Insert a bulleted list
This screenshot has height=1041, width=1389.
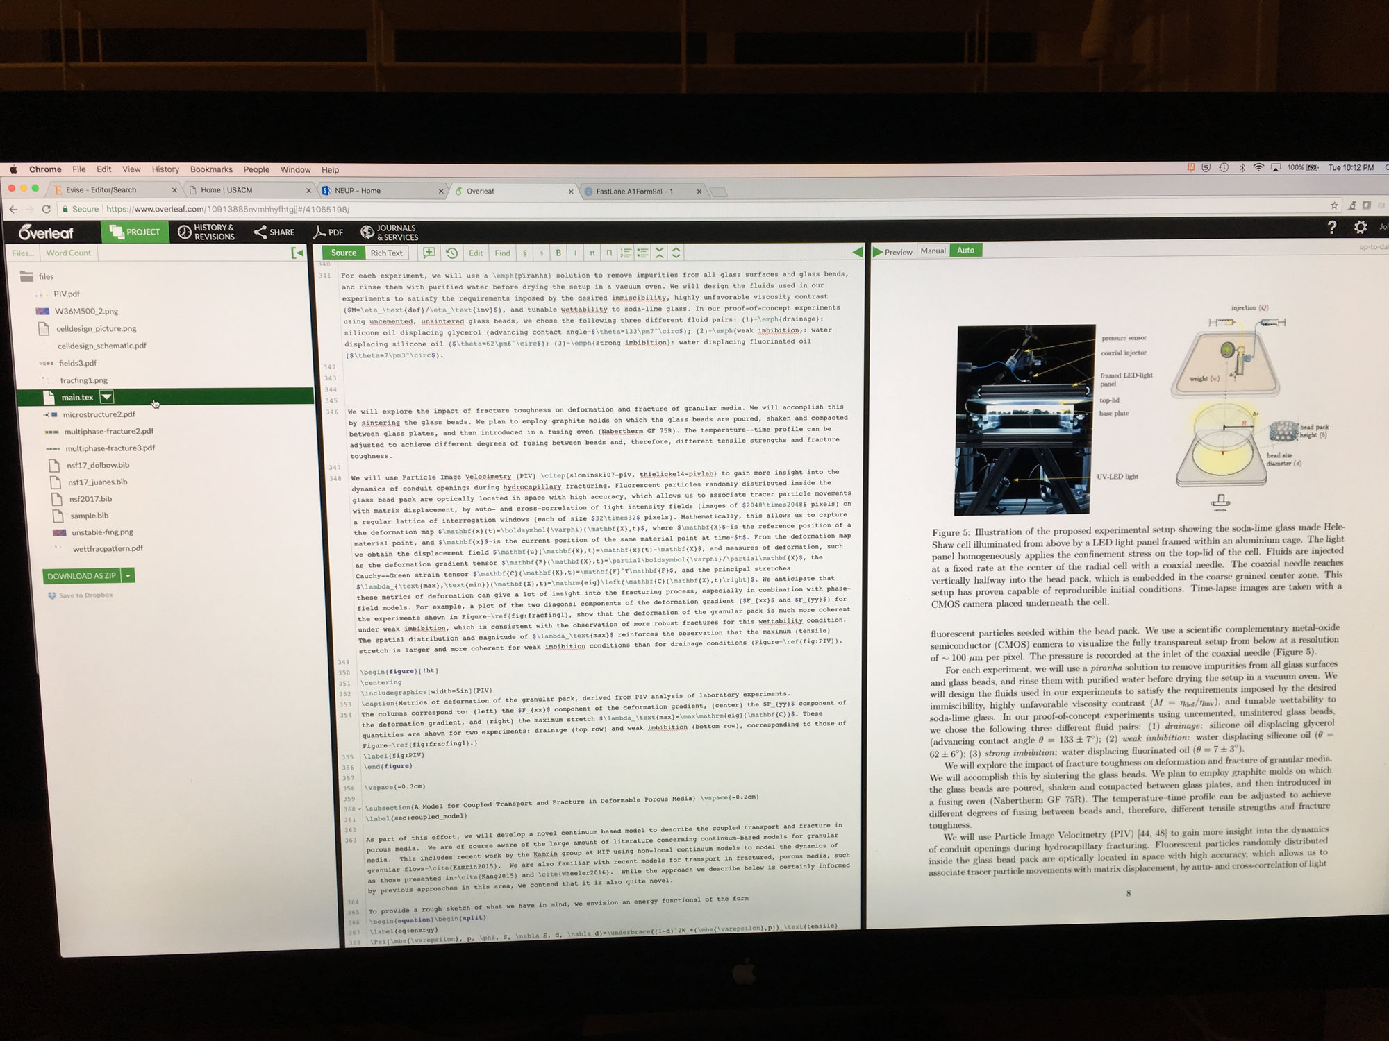click(x=642, y=253)
